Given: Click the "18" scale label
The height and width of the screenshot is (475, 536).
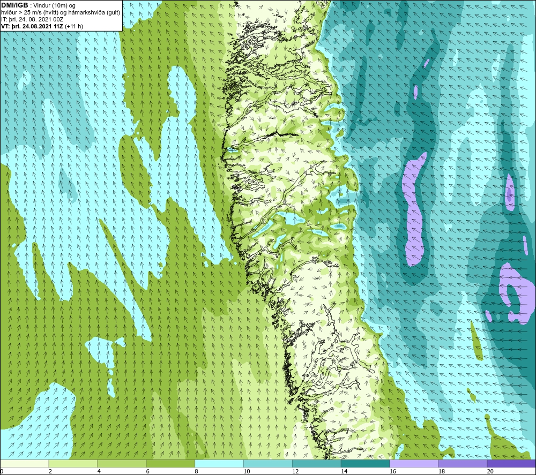Looking at the screenshot, I should (442, 472).
